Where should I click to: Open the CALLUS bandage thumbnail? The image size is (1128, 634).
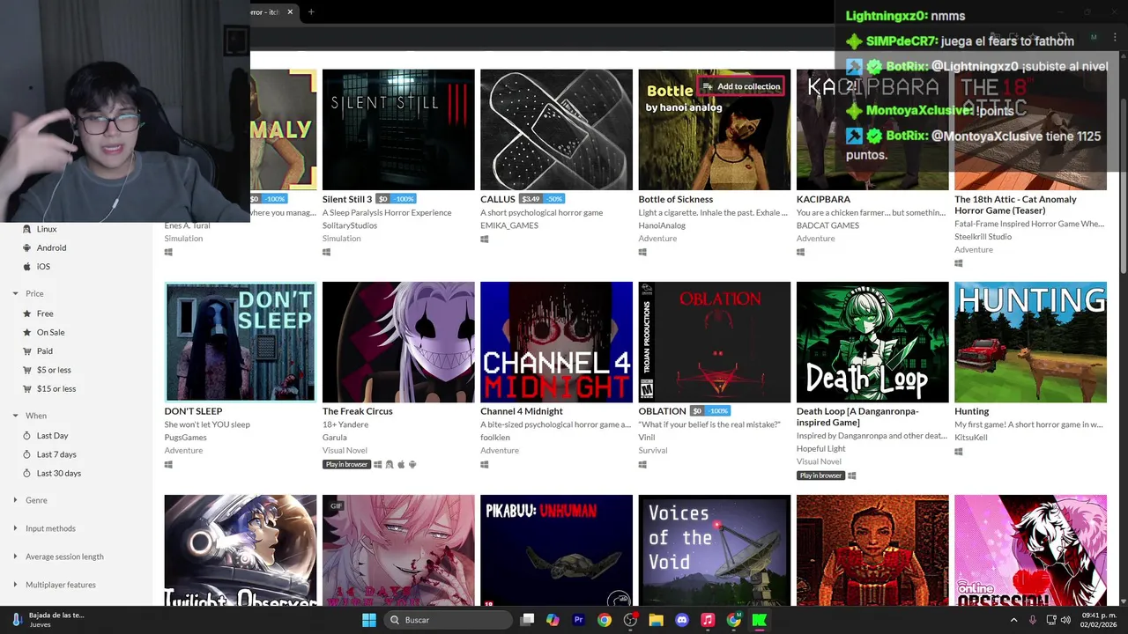(556, 129)
